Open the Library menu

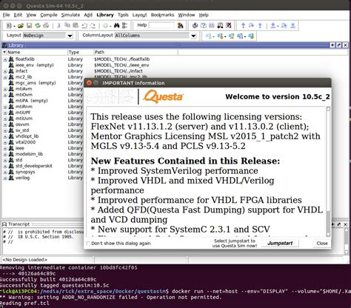click(105, 15)
